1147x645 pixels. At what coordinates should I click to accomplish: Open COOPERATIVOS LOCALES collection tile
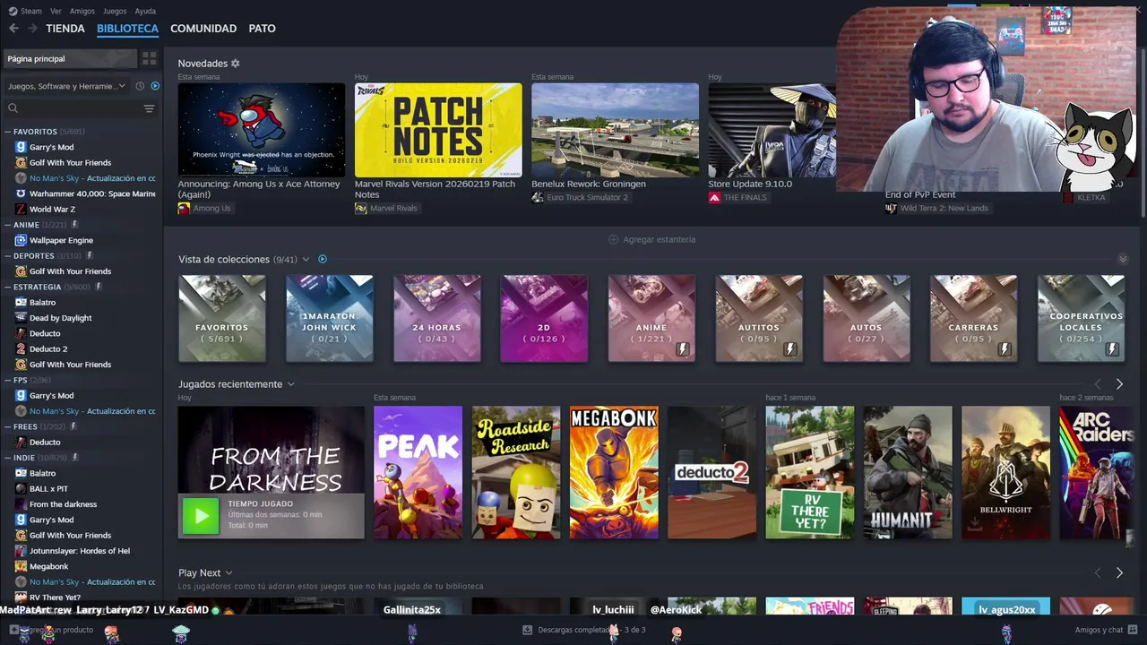[x=1081, y=318]
